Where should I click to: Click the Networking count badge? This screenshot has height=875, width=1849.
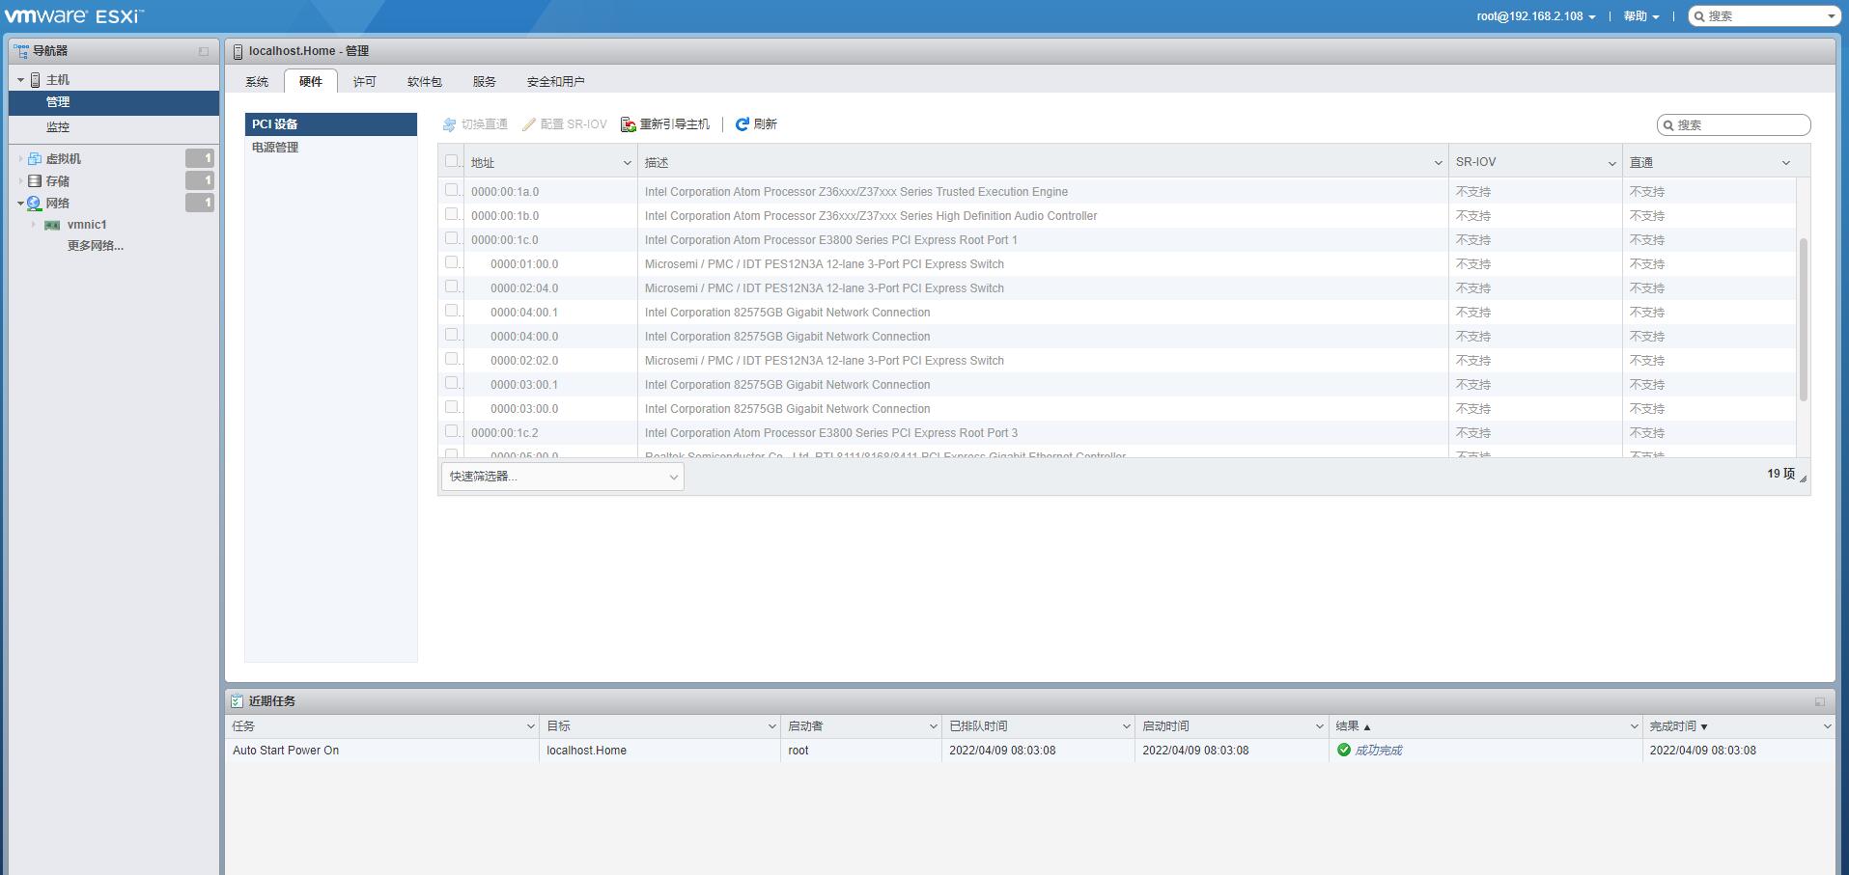[x=200, y=203]
